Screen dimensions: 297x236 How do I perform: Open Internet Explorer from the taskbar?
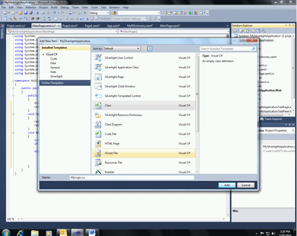click(x=20, y=233)
